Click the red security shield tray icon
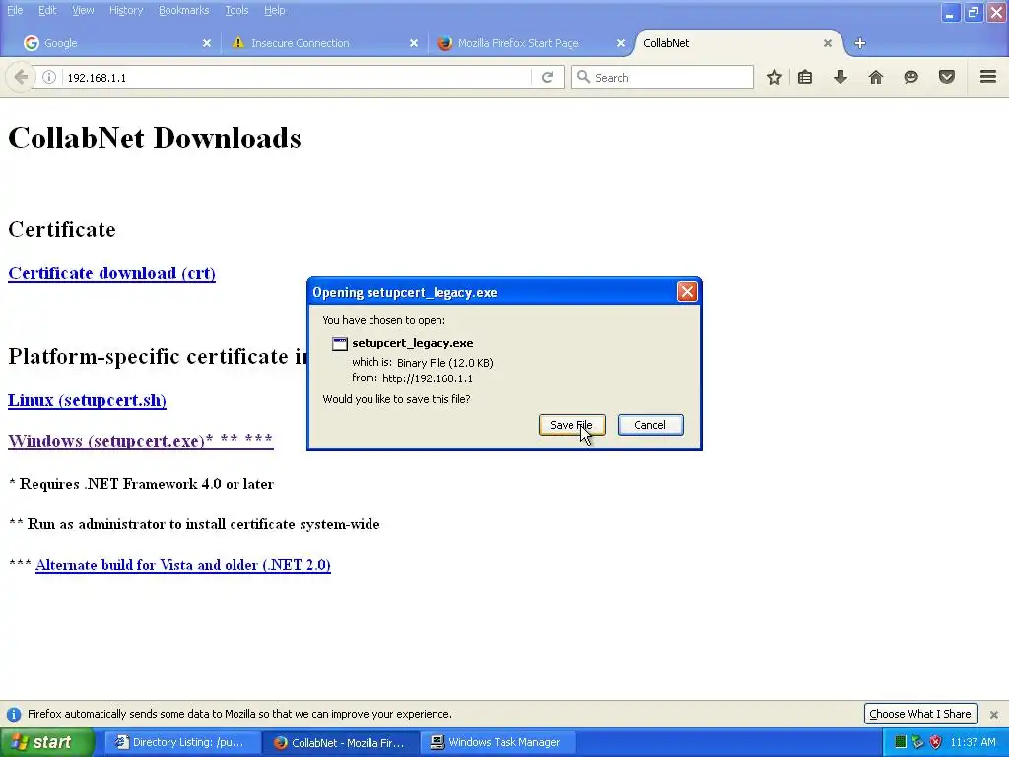 [936, 742]
